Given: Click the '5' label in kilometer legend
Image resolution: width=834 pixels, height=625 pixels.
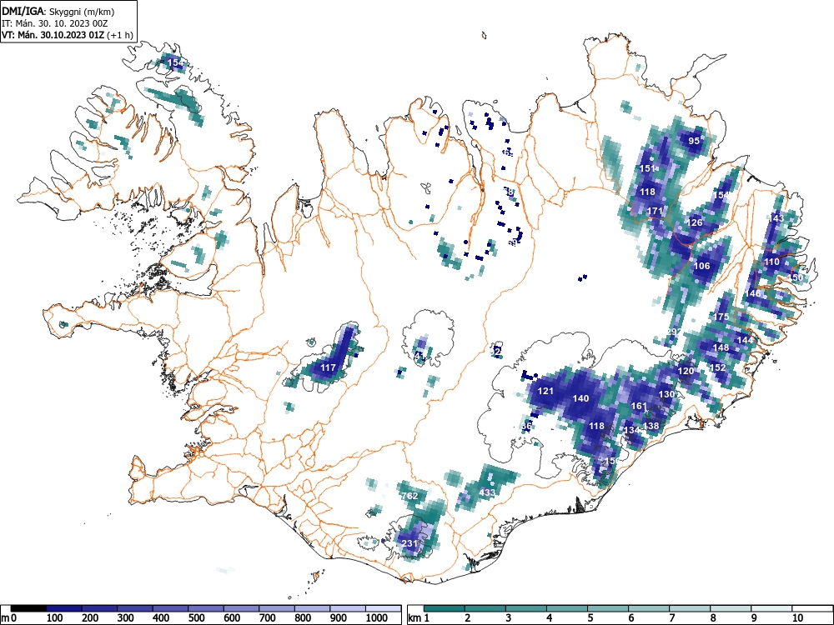Looking at the screenshot, I should 590,618.
